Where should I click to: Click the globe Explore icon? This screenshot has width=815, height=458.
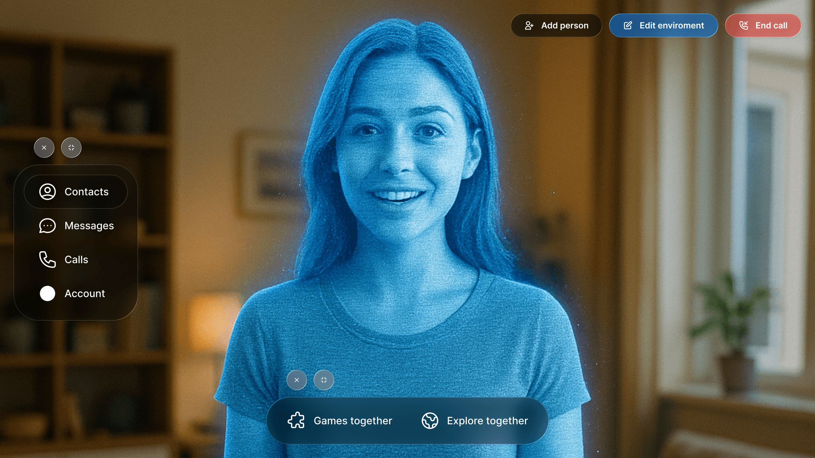(x=430, y=420)
